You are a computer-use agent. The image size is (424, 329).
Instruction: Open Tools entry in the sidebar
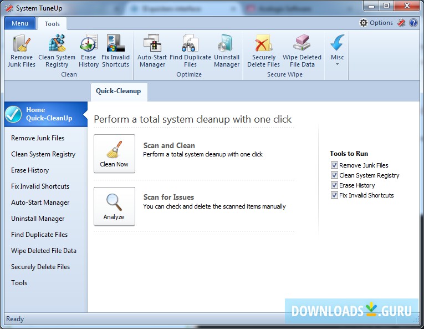tap(19, 283)
